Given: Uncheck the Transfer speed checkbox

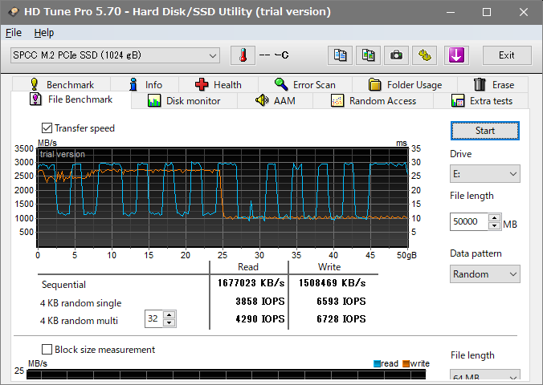Looking at the screenshot, I should click(47, 128).
